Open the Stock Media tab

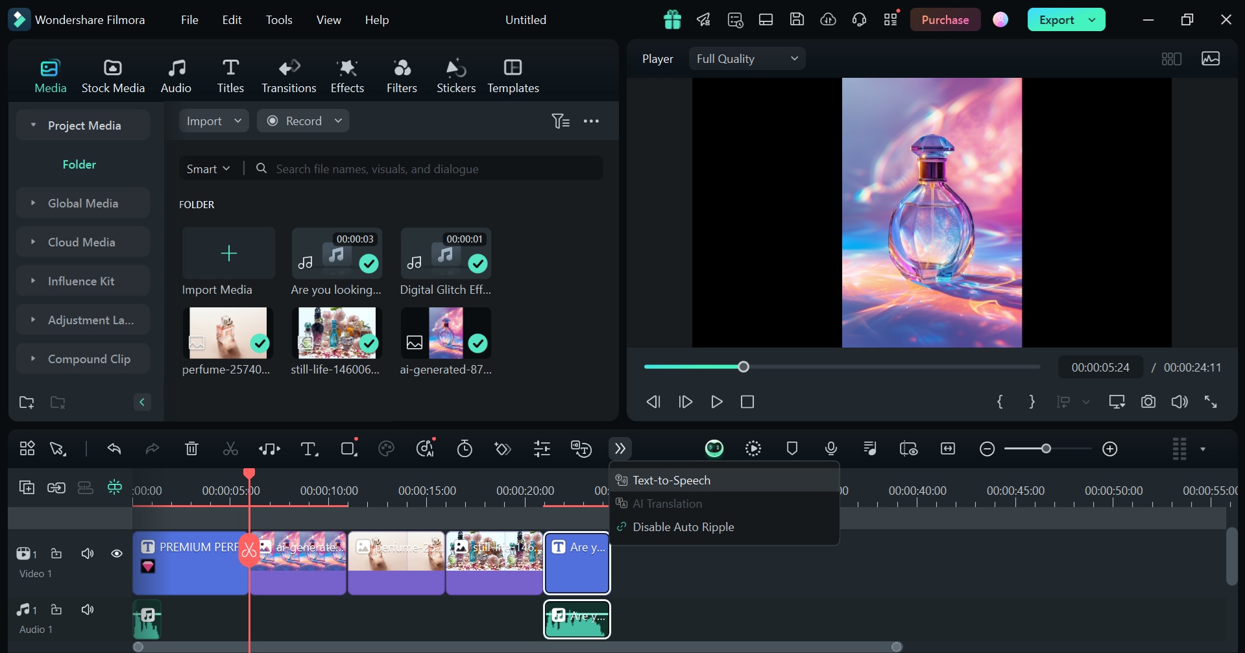tap(113, 76)
